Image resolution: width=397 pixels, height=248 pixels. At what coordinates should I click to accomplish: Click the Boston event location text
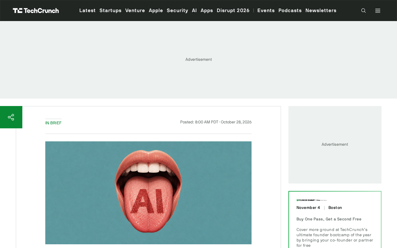tap(335, 208)
